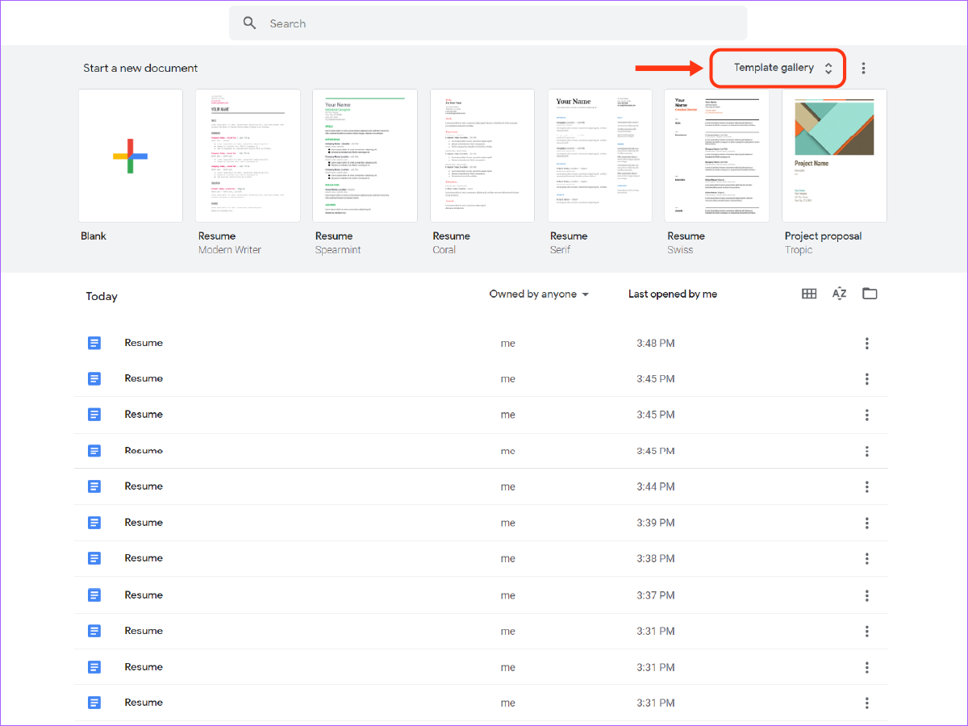Open the AZ sort options icon
Image resolution: width=968 pixels, height=726 pixels.
coord(839,294)
